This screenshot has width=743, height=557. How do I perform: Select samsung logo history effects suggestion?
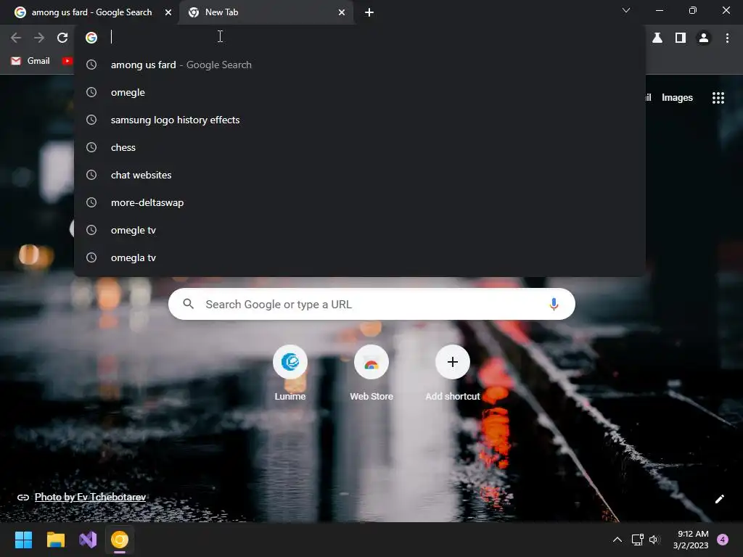click(360, 120)
